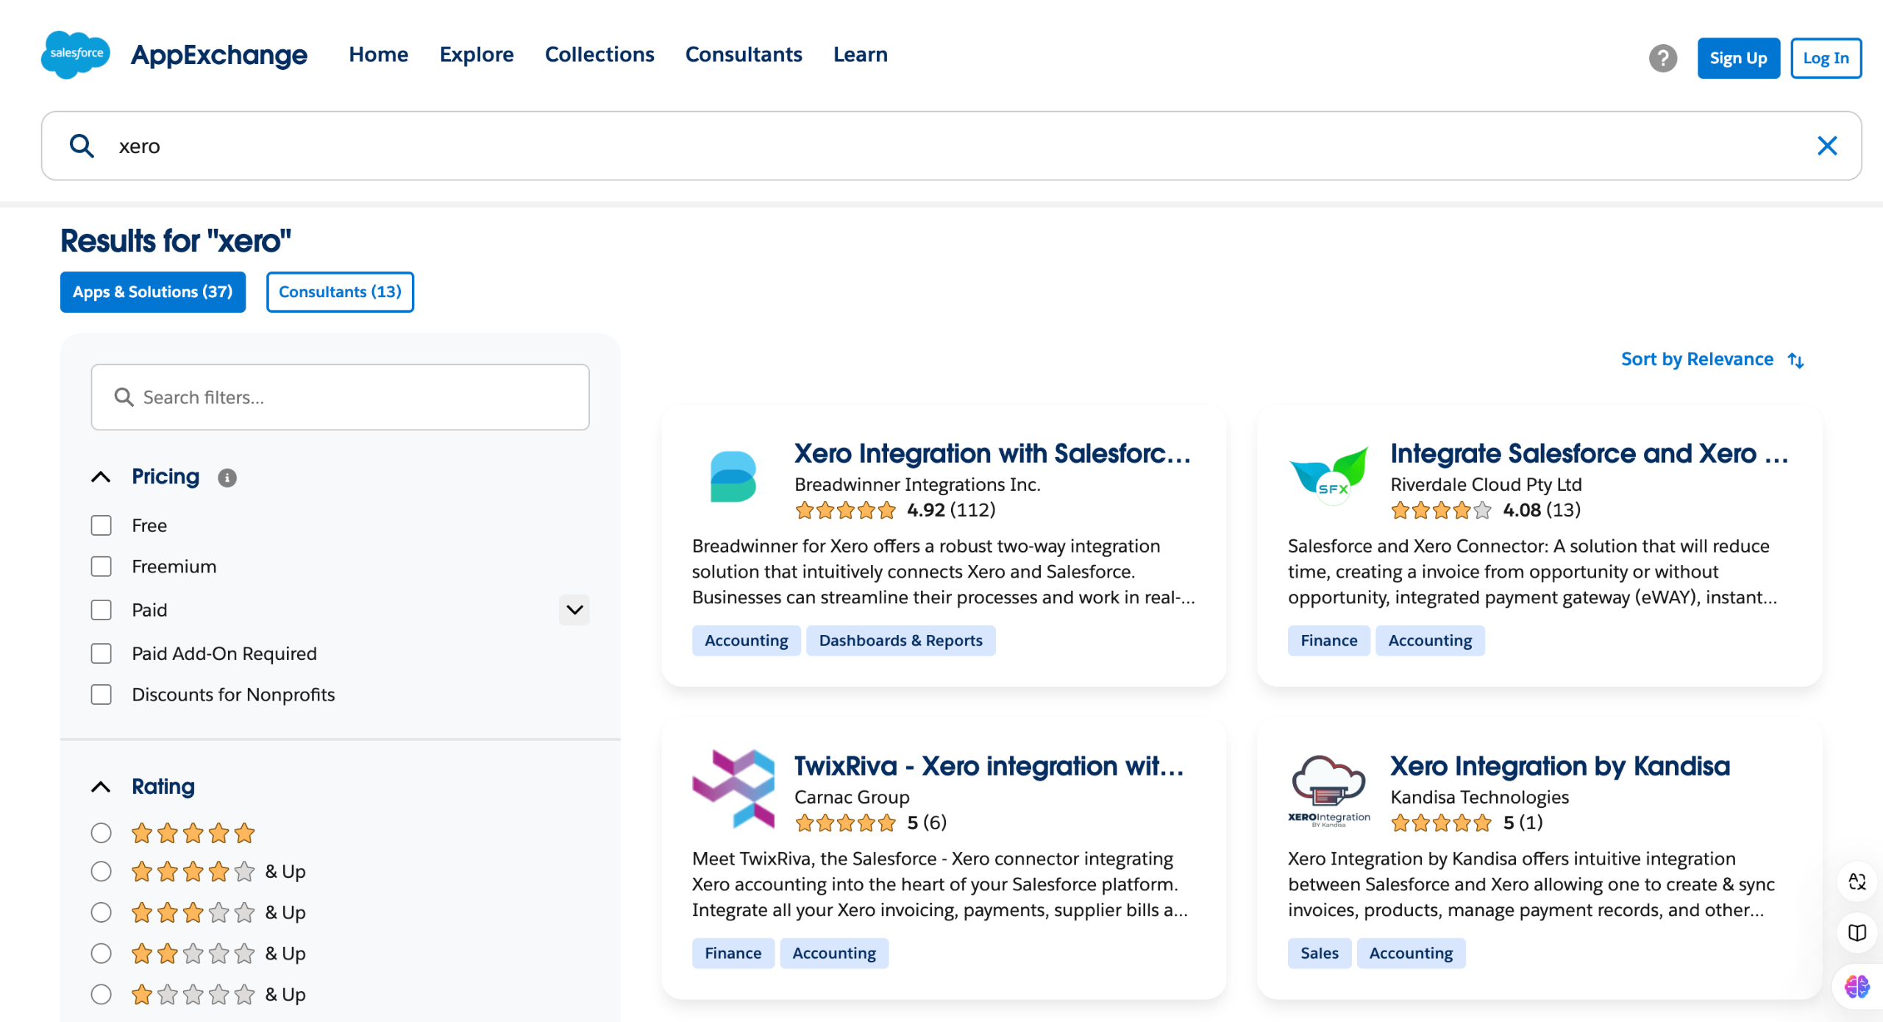
Task: Click the Salesforce cloud logo
Action: 75,54
